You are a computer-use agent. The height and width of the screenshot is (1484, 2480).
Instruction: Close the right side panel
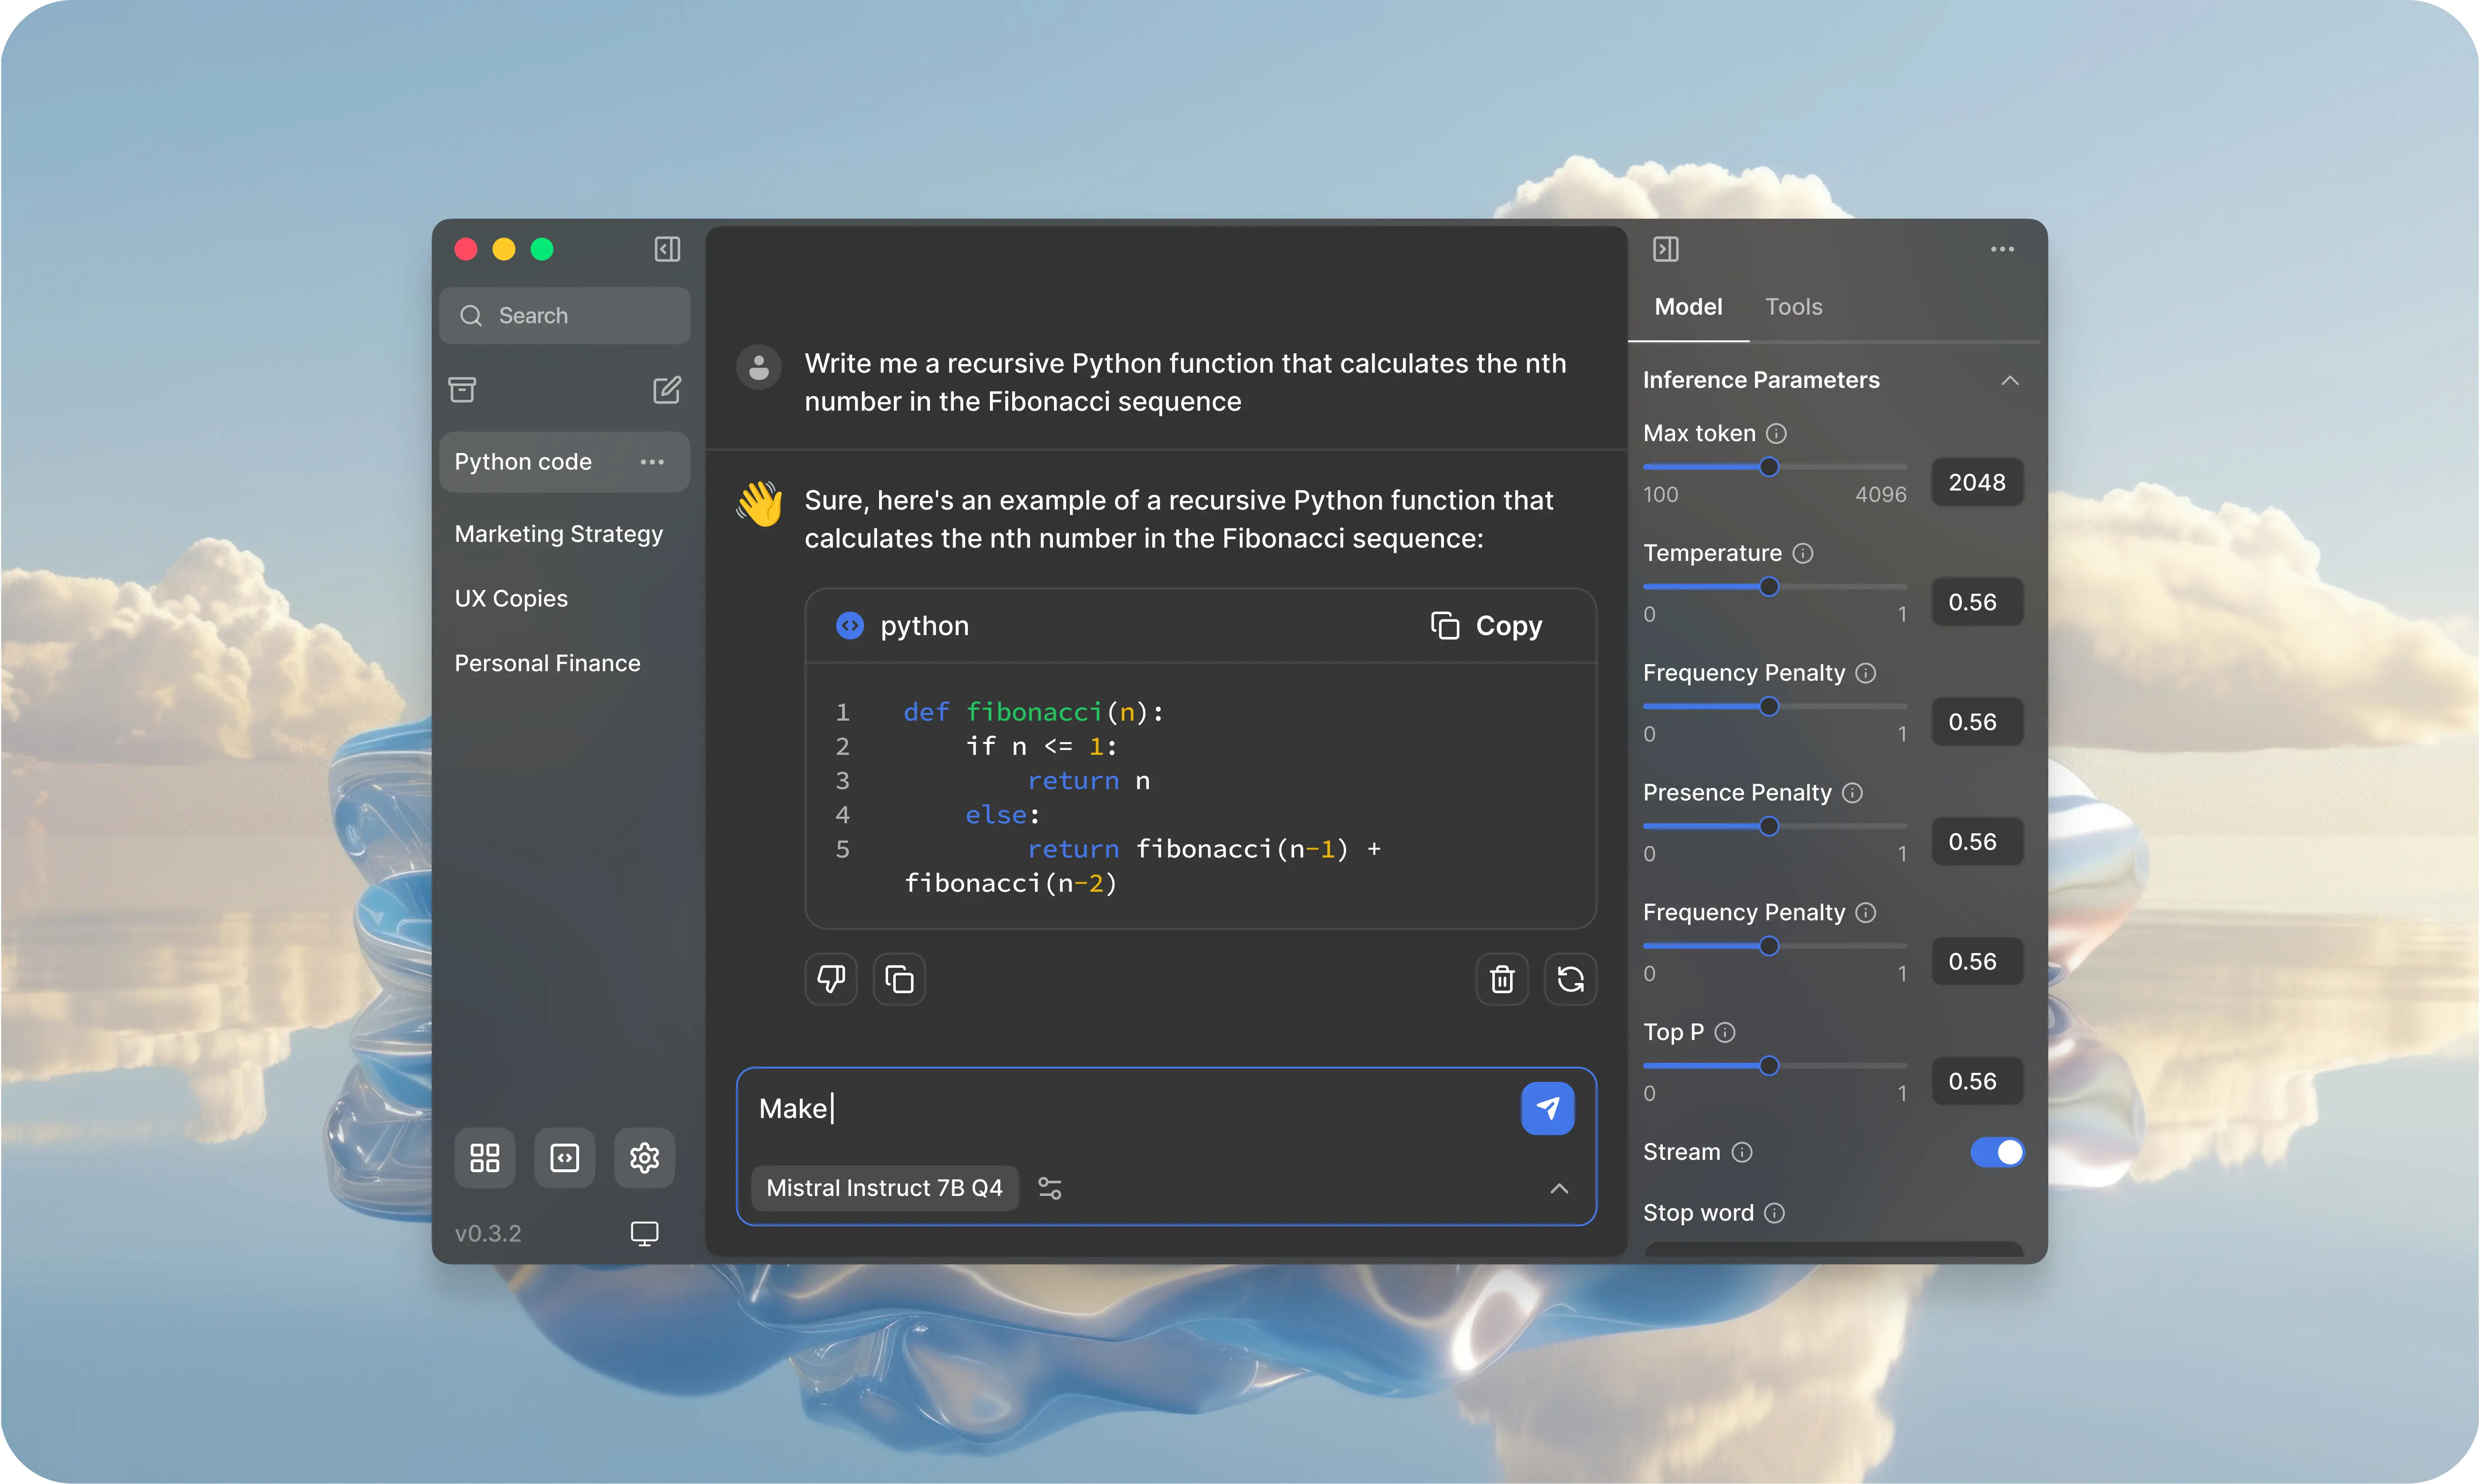(x=1666, y=249)
